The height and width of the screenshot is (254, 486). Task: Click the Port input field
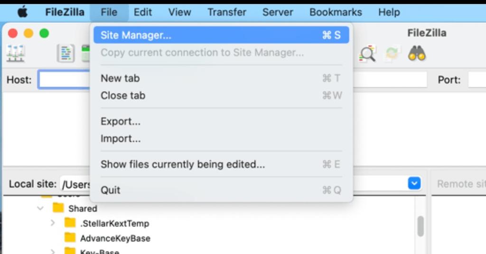(x=477, y=80)
